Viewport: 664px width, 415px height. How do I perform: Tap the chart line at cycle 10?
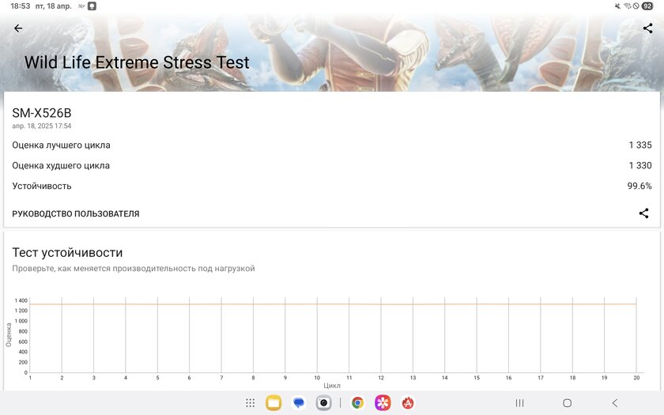click(x=317, y=304)
